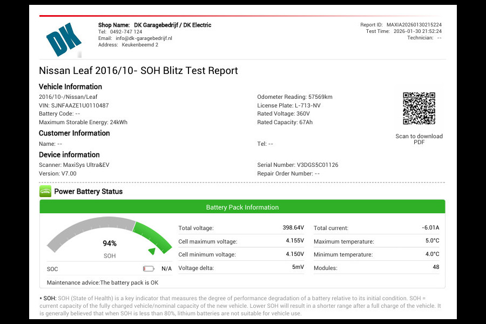This screenshot has width=486, height=324.
Task: Click the DK shop logo
Action: point(63,39)
